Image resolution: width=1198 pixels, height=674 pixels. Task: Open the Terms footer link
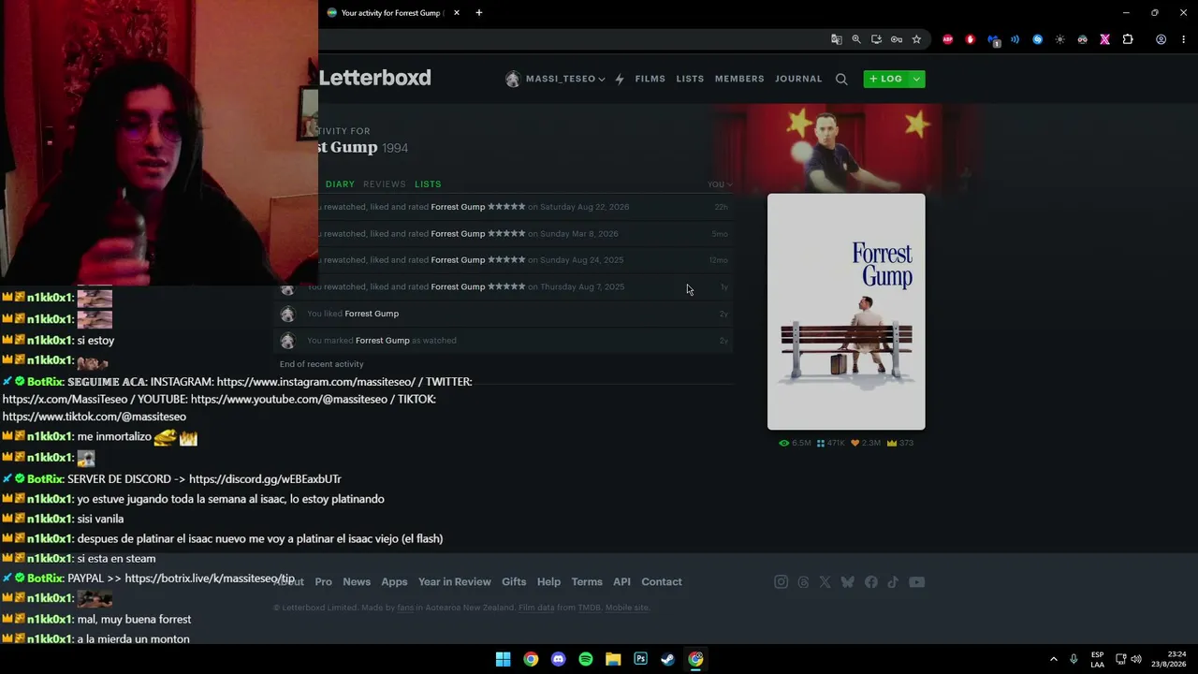coord(587,582)
